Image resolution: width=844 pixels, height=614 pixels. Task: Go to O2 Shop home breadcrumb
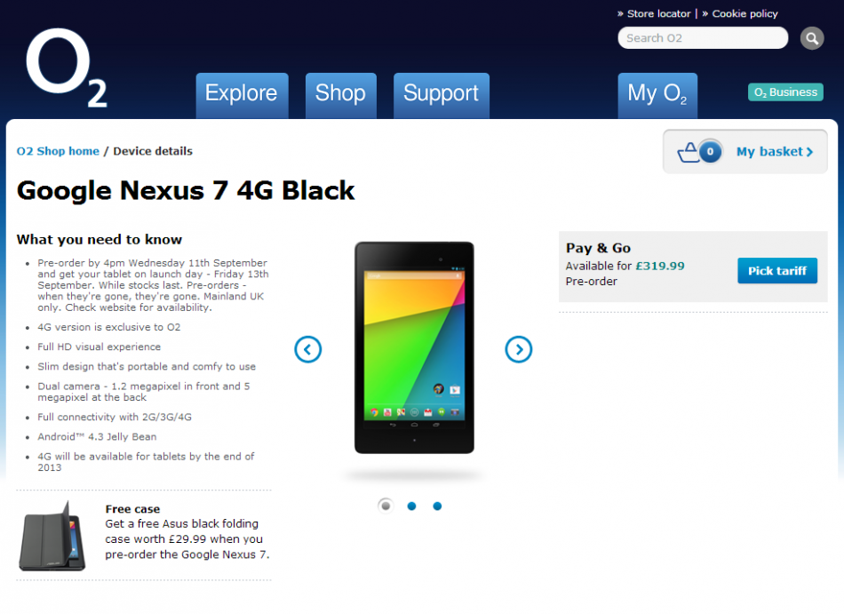click(x=58, y=151)
